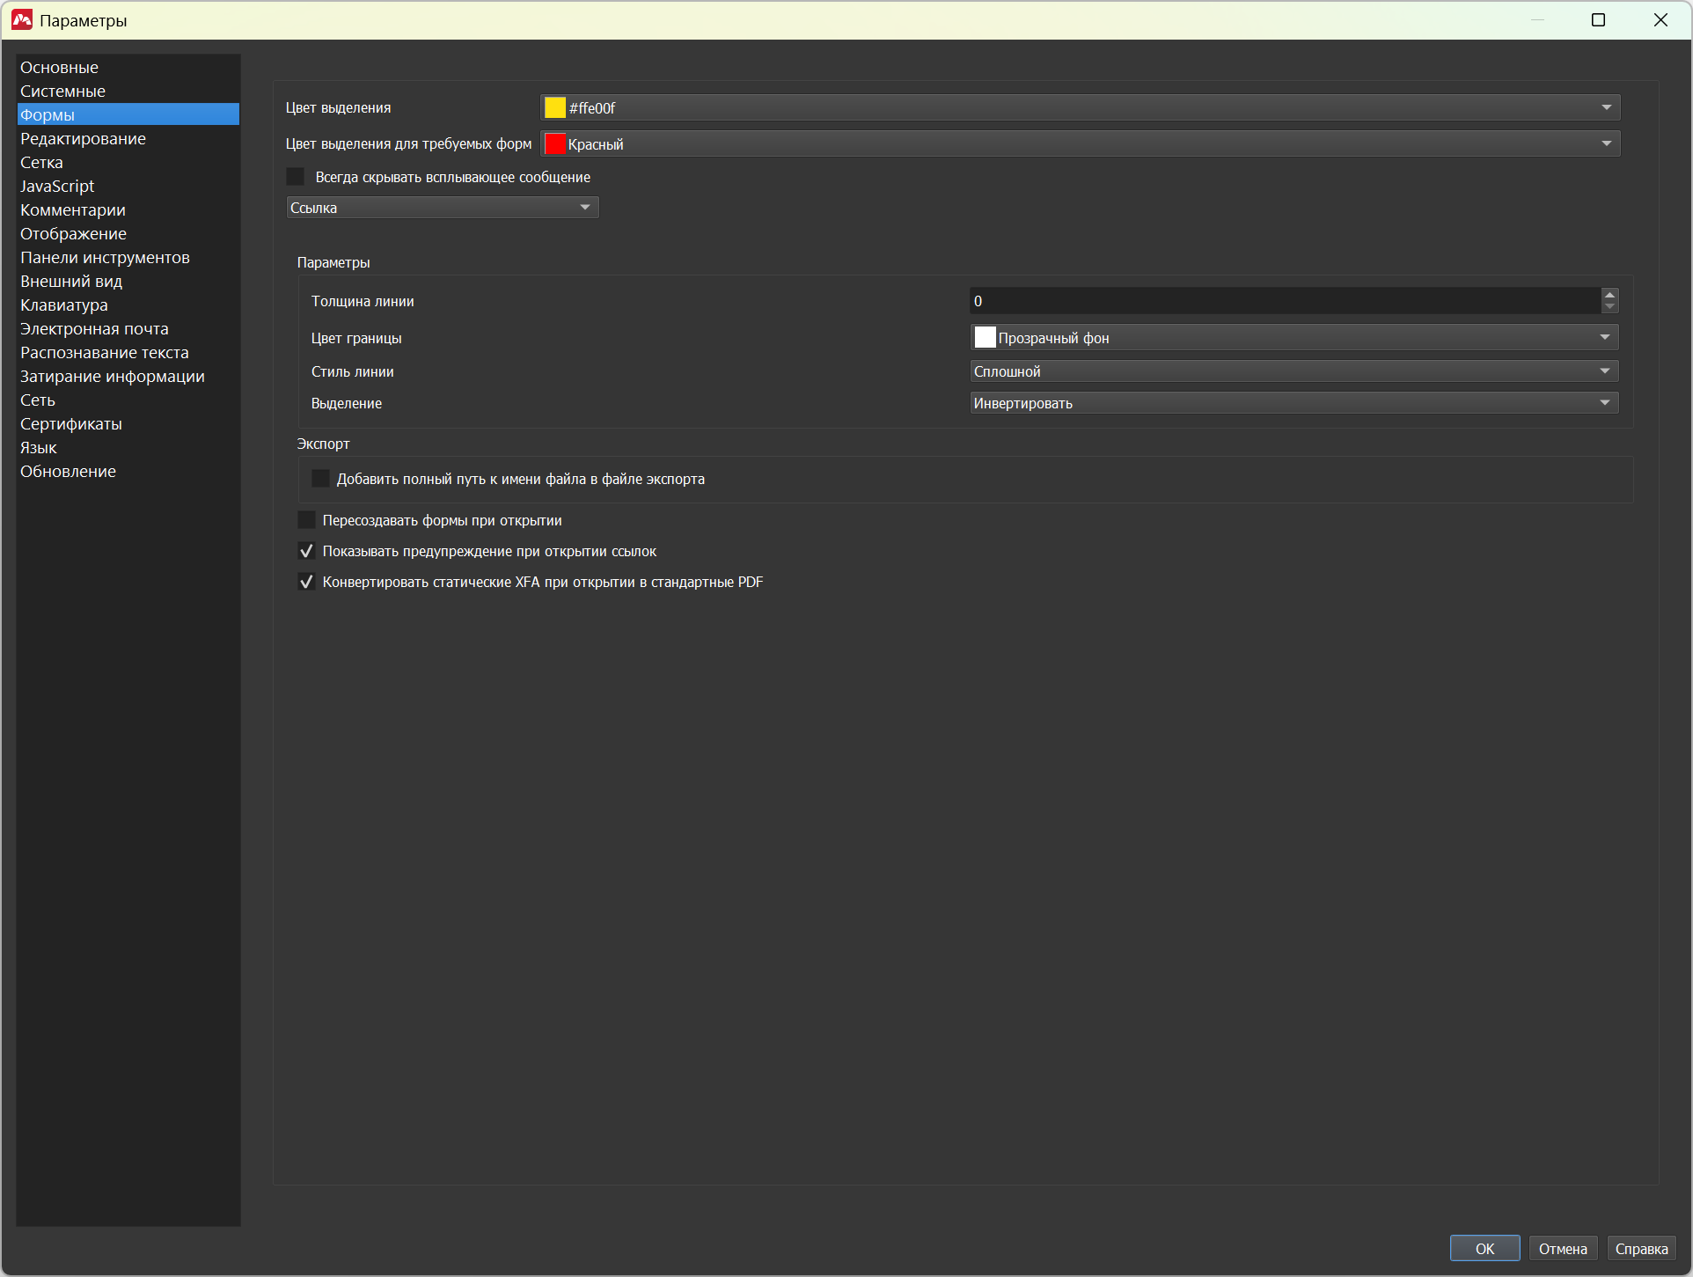Click the app icon in title bar
Viewport: 1693px width, 1277px height.
pos(21,19)
